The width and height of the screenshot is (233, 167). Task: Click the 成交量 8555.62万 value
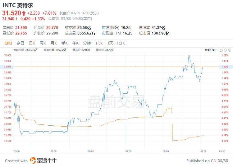pyautogui.click(x=86, y=33)
